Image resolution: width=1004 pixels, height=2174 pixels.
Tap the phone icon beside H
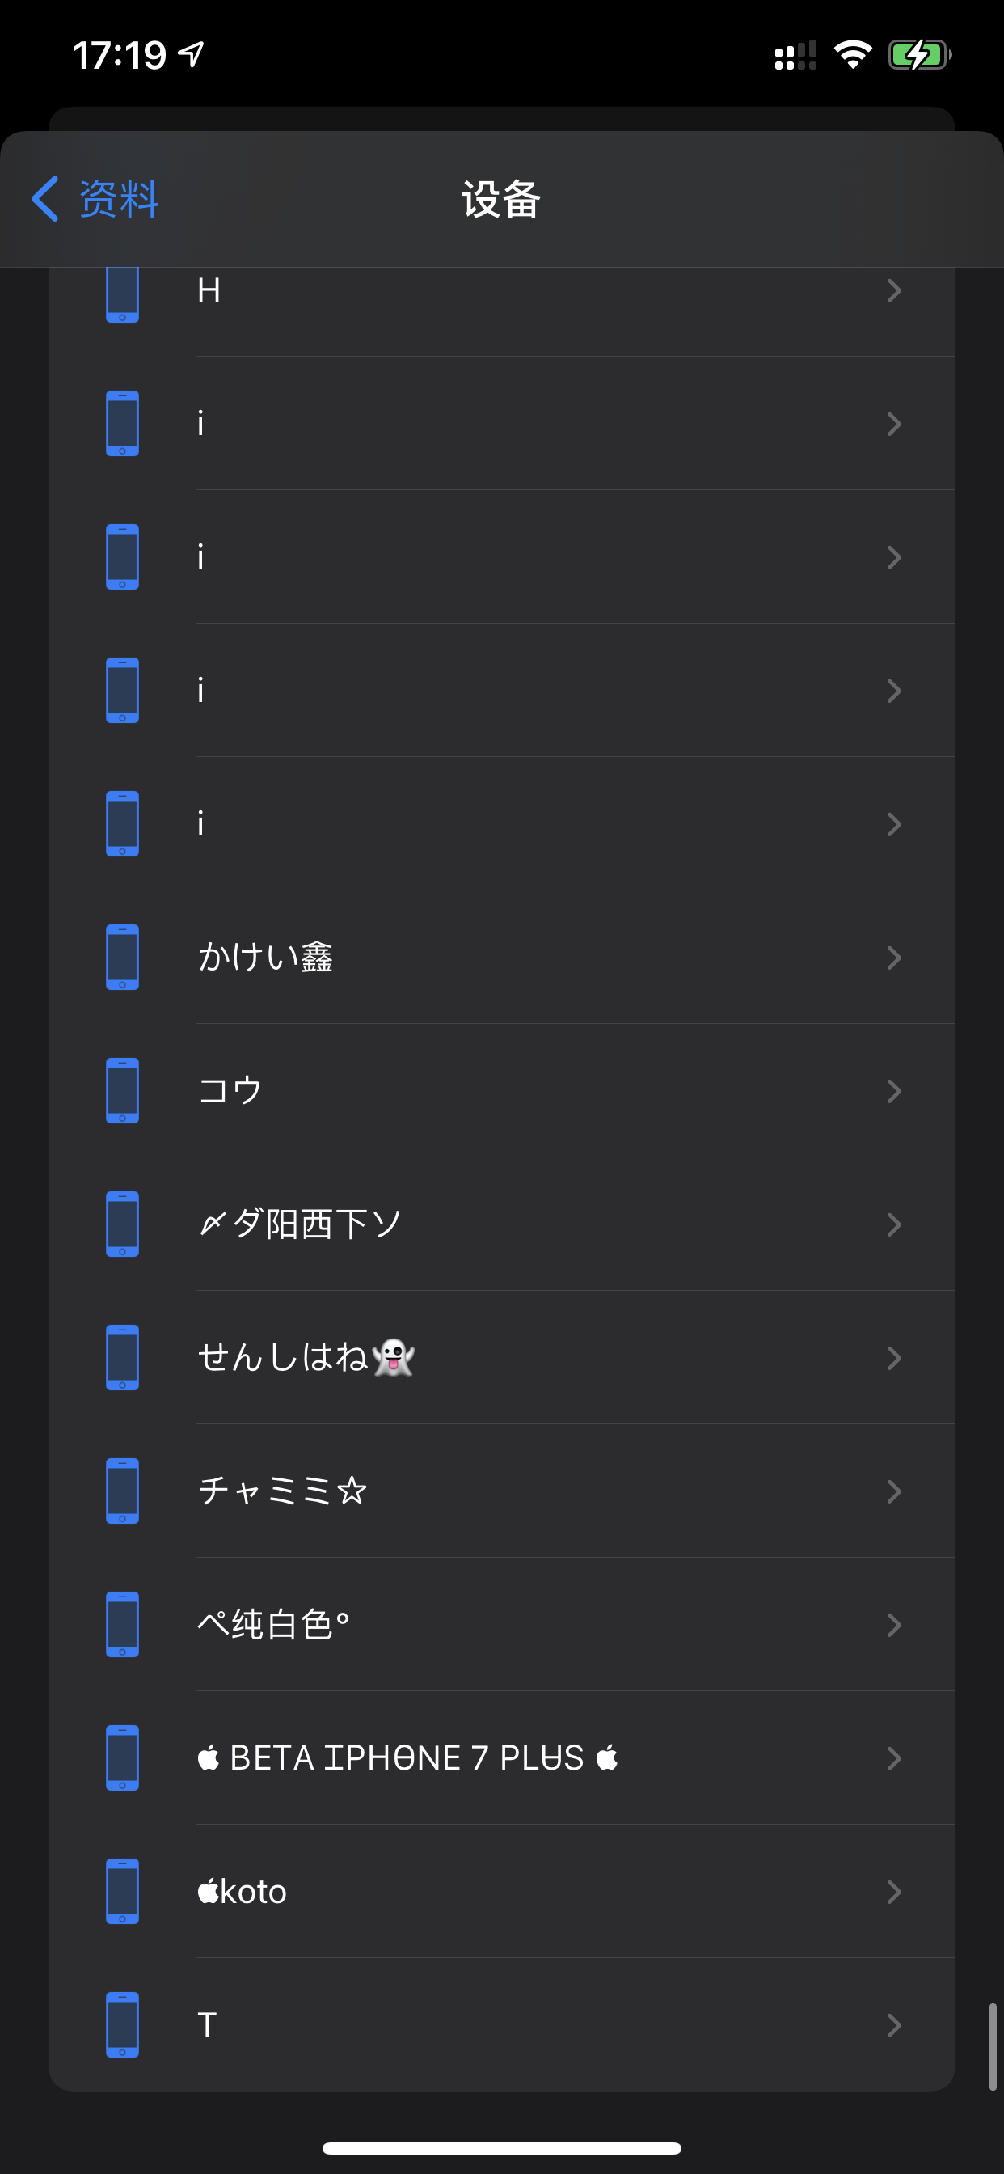pos(122,293)
